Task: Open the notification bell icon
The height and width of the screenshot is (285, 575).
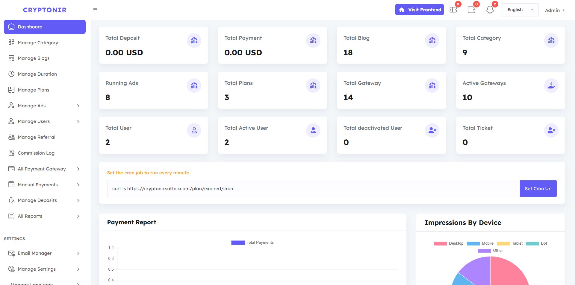Action: click(490, 10)
